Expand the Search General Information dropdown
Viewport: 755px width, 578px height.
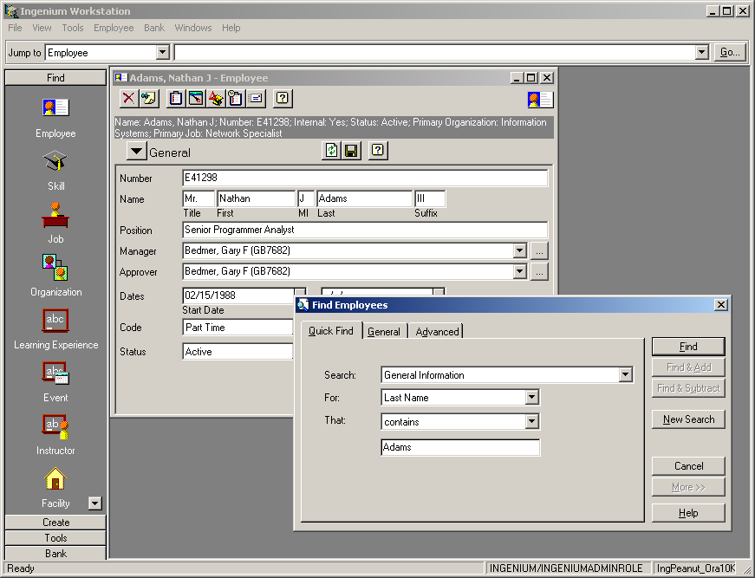click(626, 375)
